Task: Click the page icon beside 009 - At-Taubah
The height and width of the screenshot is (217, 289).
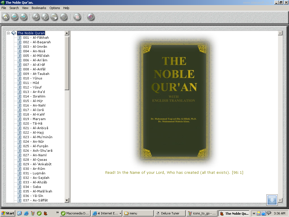Action: 19,74
